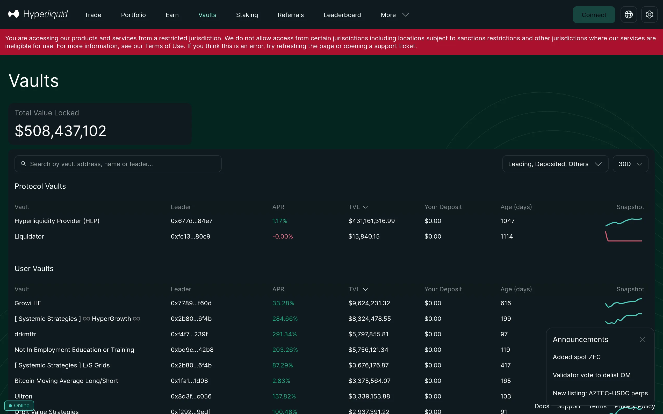Open the language globe selector
This screenshot has width=663, height=414.
coord(629,14)
